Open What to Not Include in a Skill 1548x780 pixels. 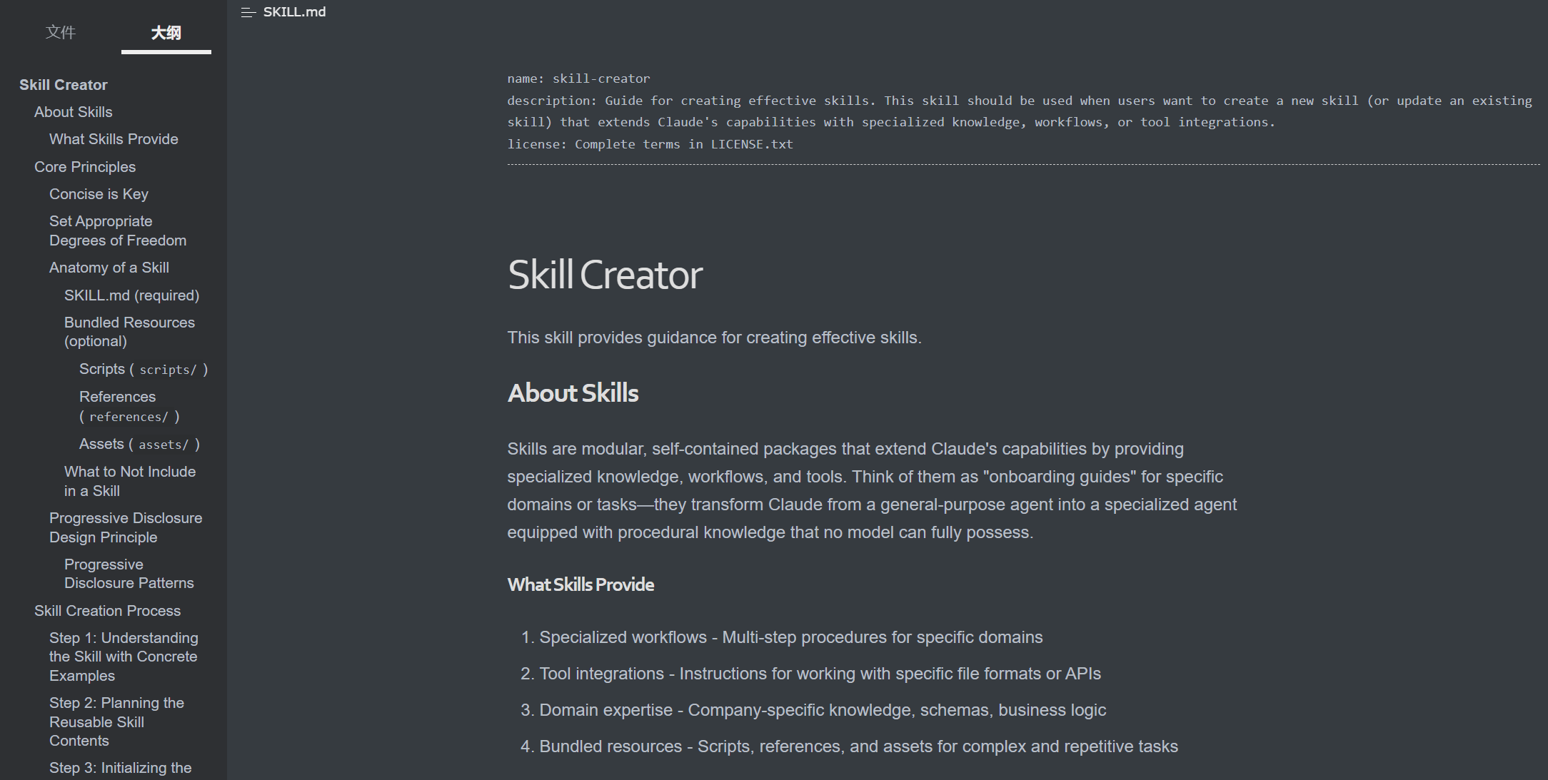(x=129, y=481)
